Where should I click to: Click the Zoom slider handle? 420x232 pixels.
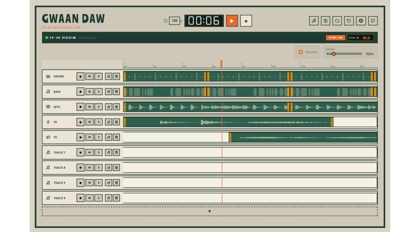tap(333, 54)
